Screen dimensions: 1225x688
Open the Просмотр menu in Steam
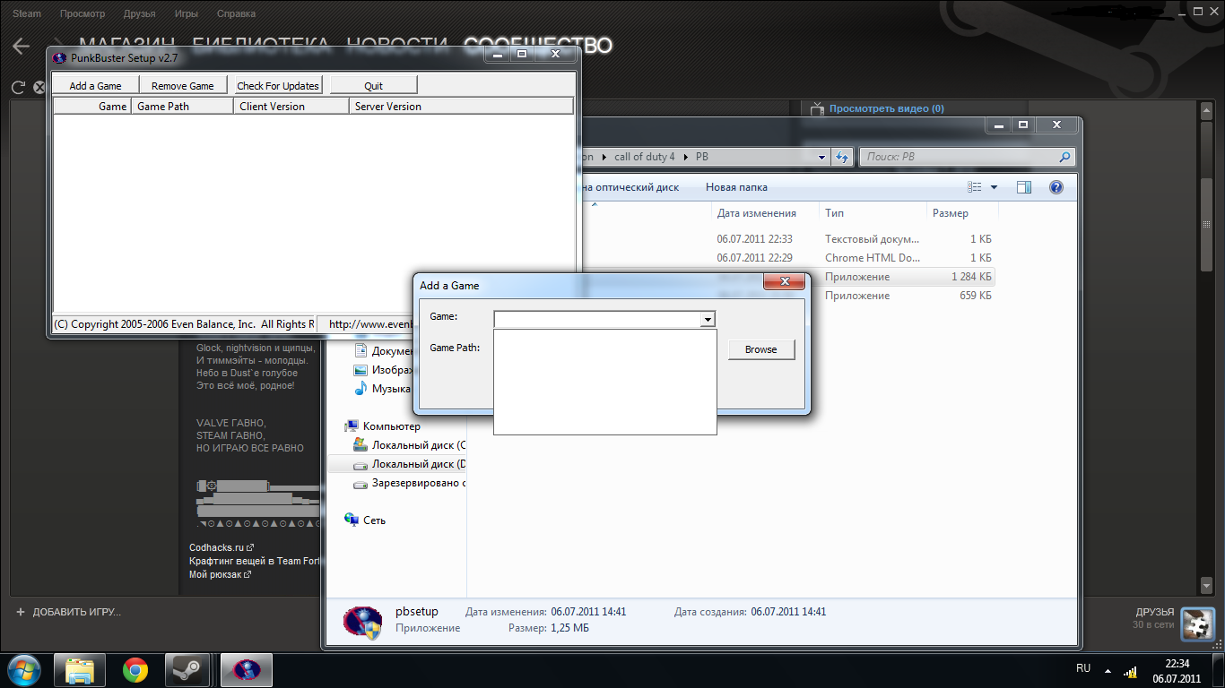(83, 13)
